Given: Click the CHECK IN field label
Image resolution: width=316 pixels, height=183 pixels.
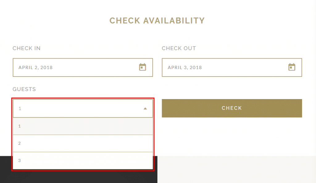Looking at the screenshot, I should tap(27, 48).
